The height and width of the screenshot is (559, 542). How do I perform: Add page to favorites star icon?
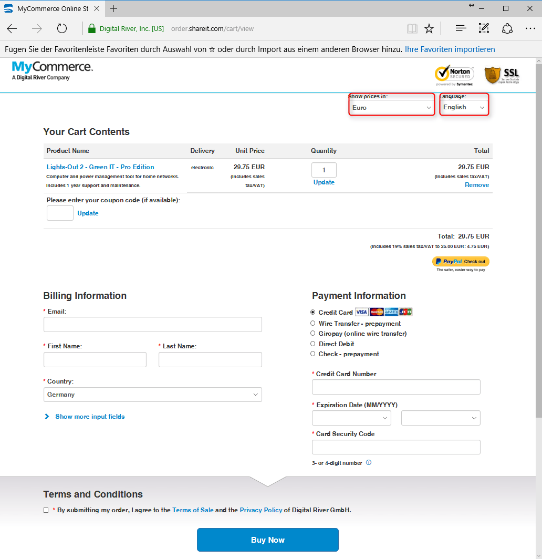pyautogui.click(x=429, y=28)
